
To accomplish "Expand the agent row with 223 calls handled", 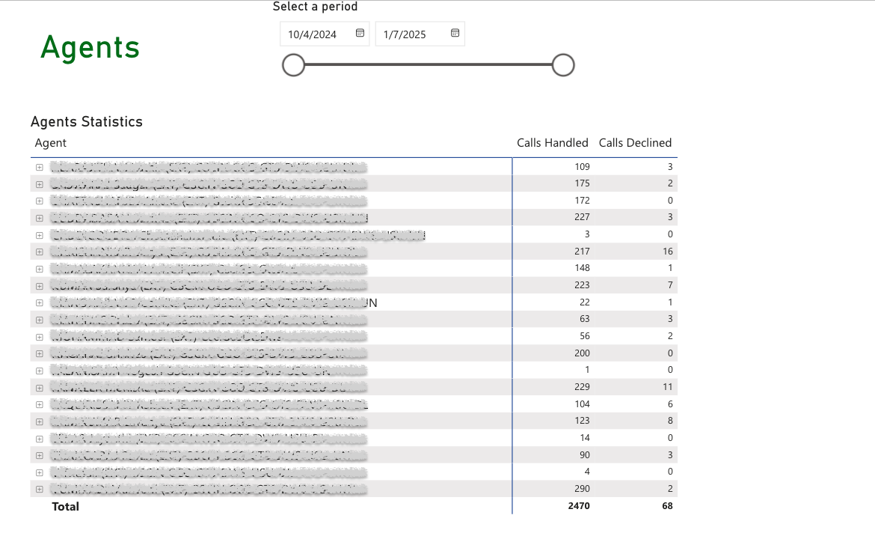I will [39, 285].
